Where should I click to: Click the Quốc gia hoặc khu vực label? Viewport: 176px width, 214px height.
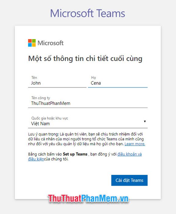tap(50, 118)
